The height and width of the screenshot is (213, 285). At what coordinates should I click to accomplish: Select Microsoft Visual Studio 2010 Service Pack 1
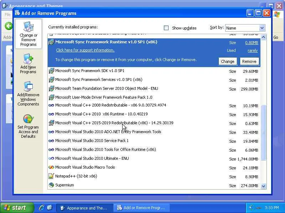154,141
